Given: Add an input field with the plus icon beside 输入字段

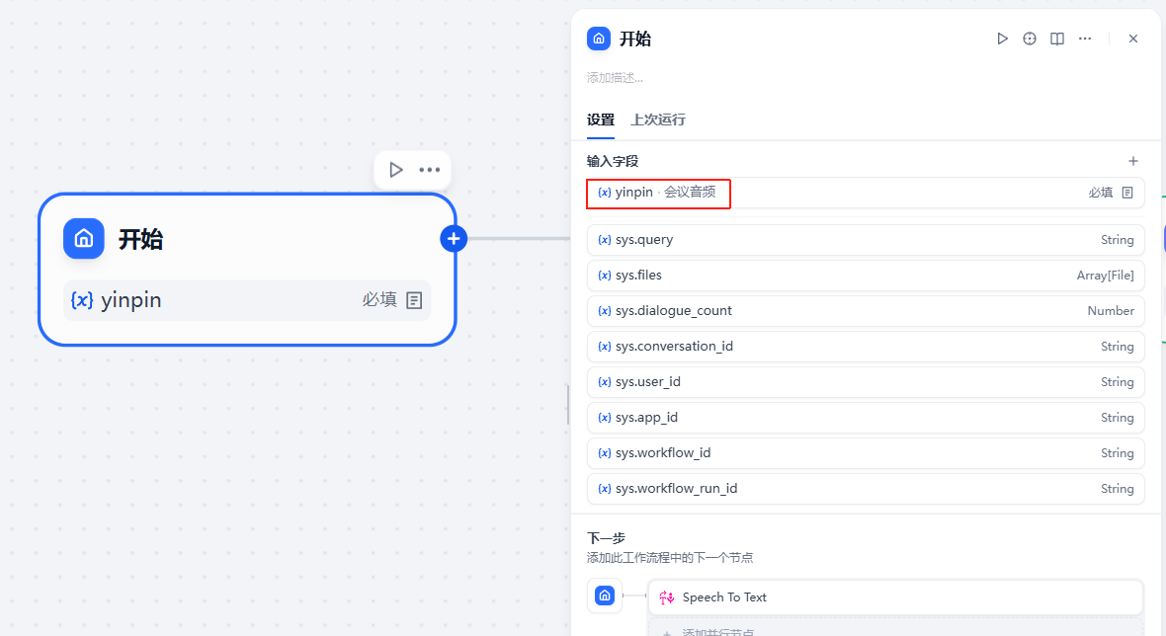Looking at the screenshot, I should (x=1133, y=161).
